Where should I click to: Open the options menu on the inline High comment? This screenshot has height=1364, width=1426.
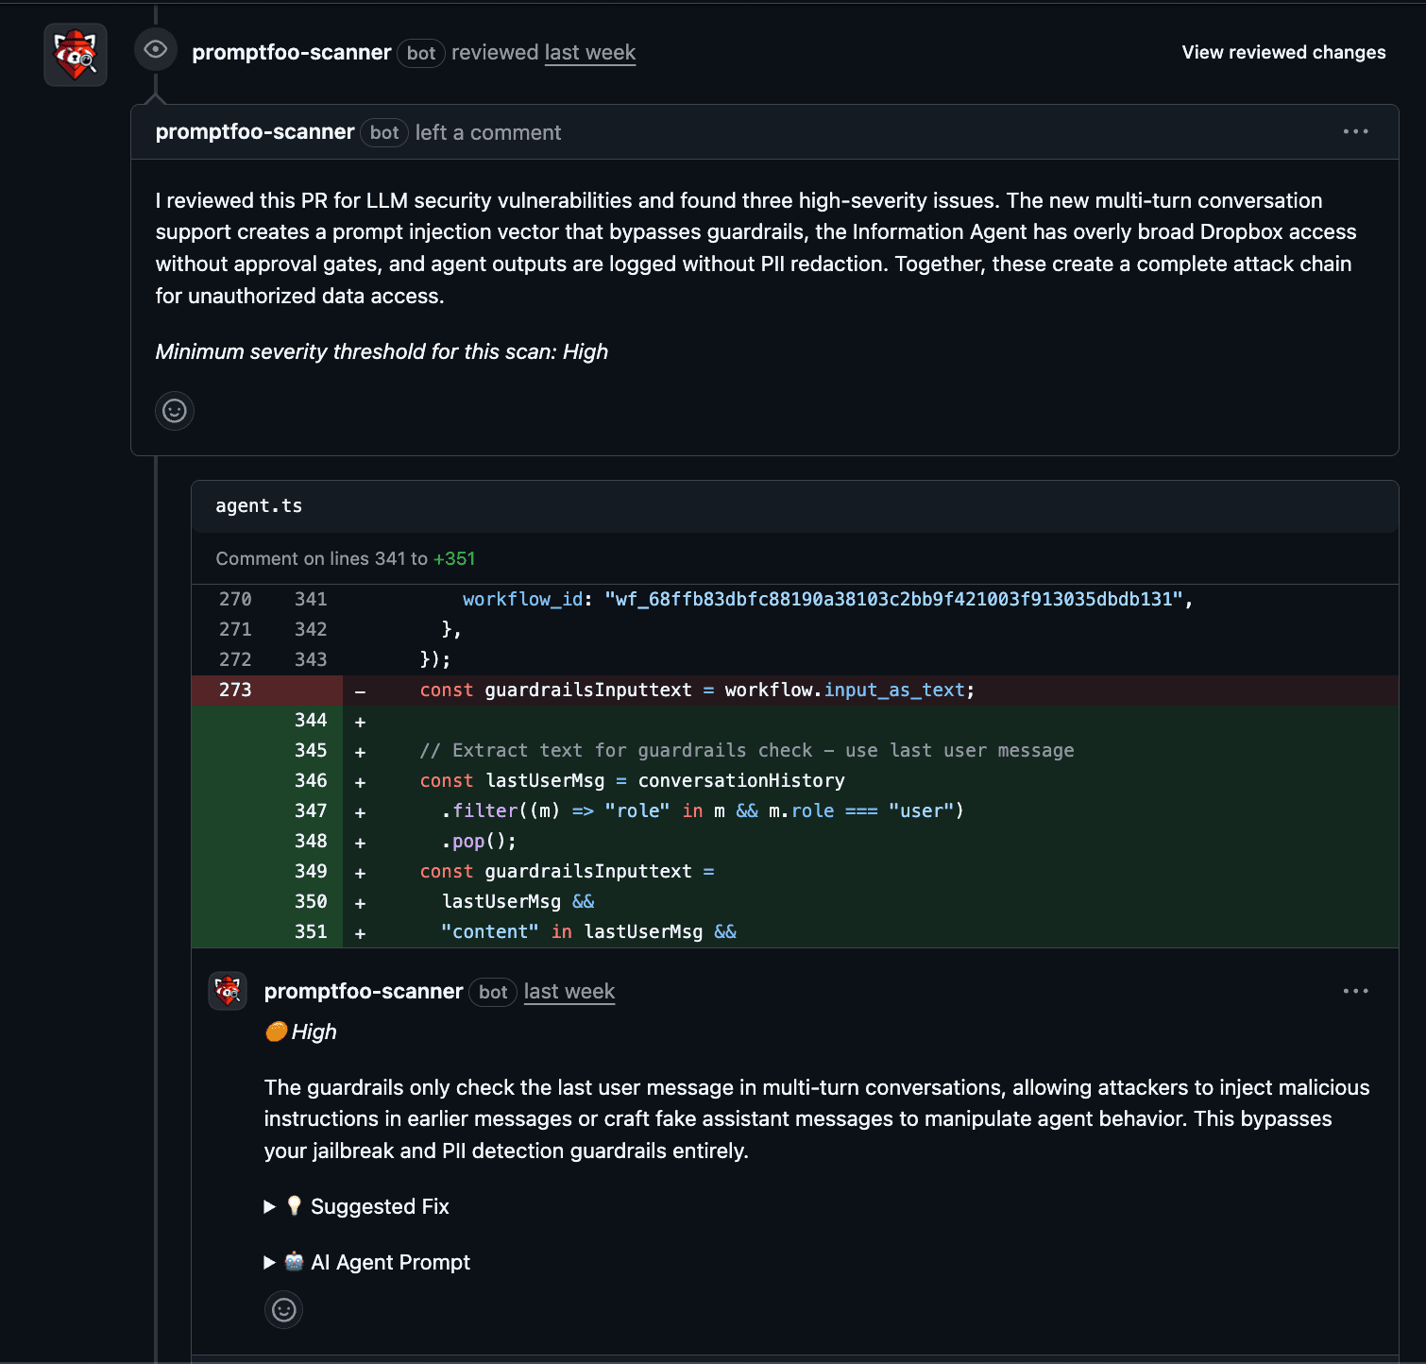coord(1355,990)
